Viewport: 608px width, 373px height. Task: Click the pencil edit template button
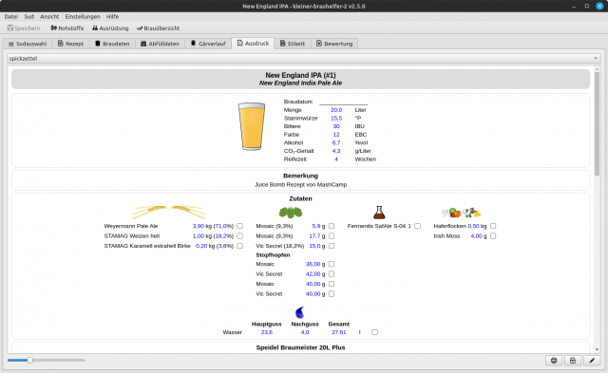point(592,361)
